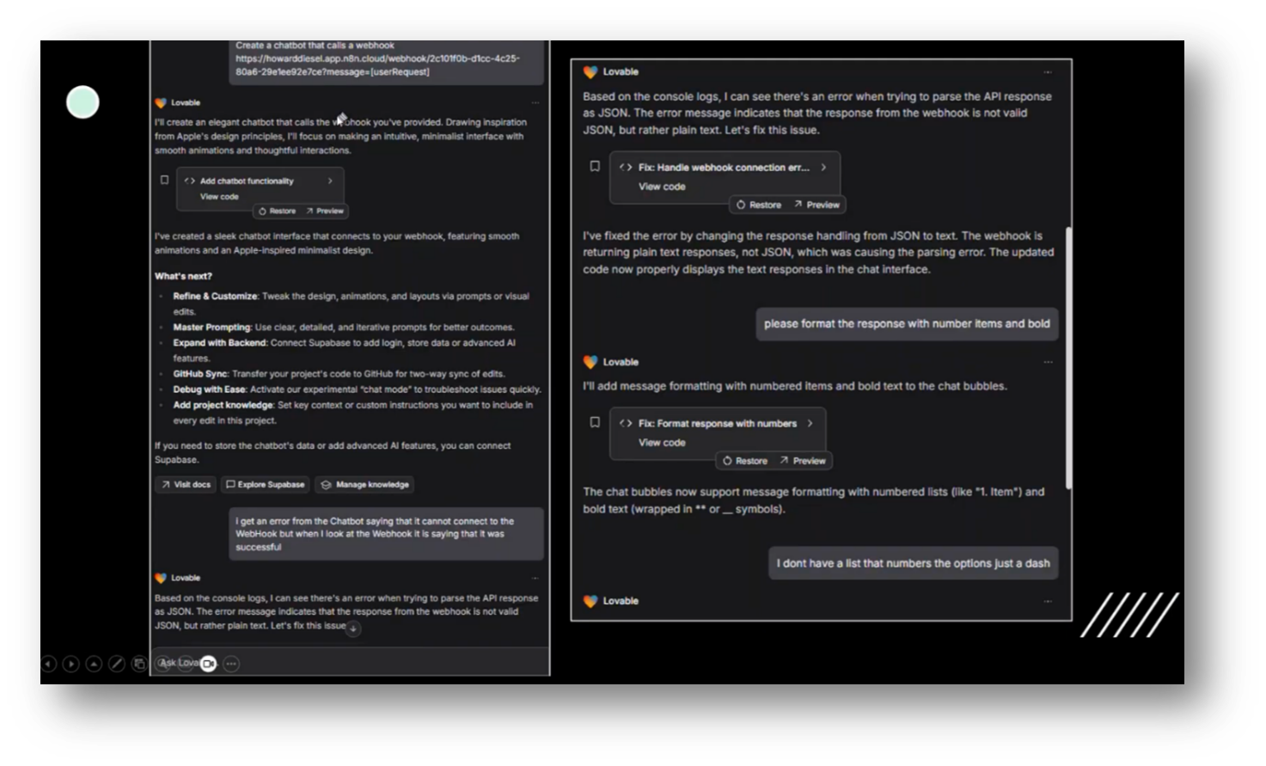Expand Fix: Handle webhook connection err chevron
Image resolution: width=1266 pixels, height=766 pixels.
pos(823,168)
